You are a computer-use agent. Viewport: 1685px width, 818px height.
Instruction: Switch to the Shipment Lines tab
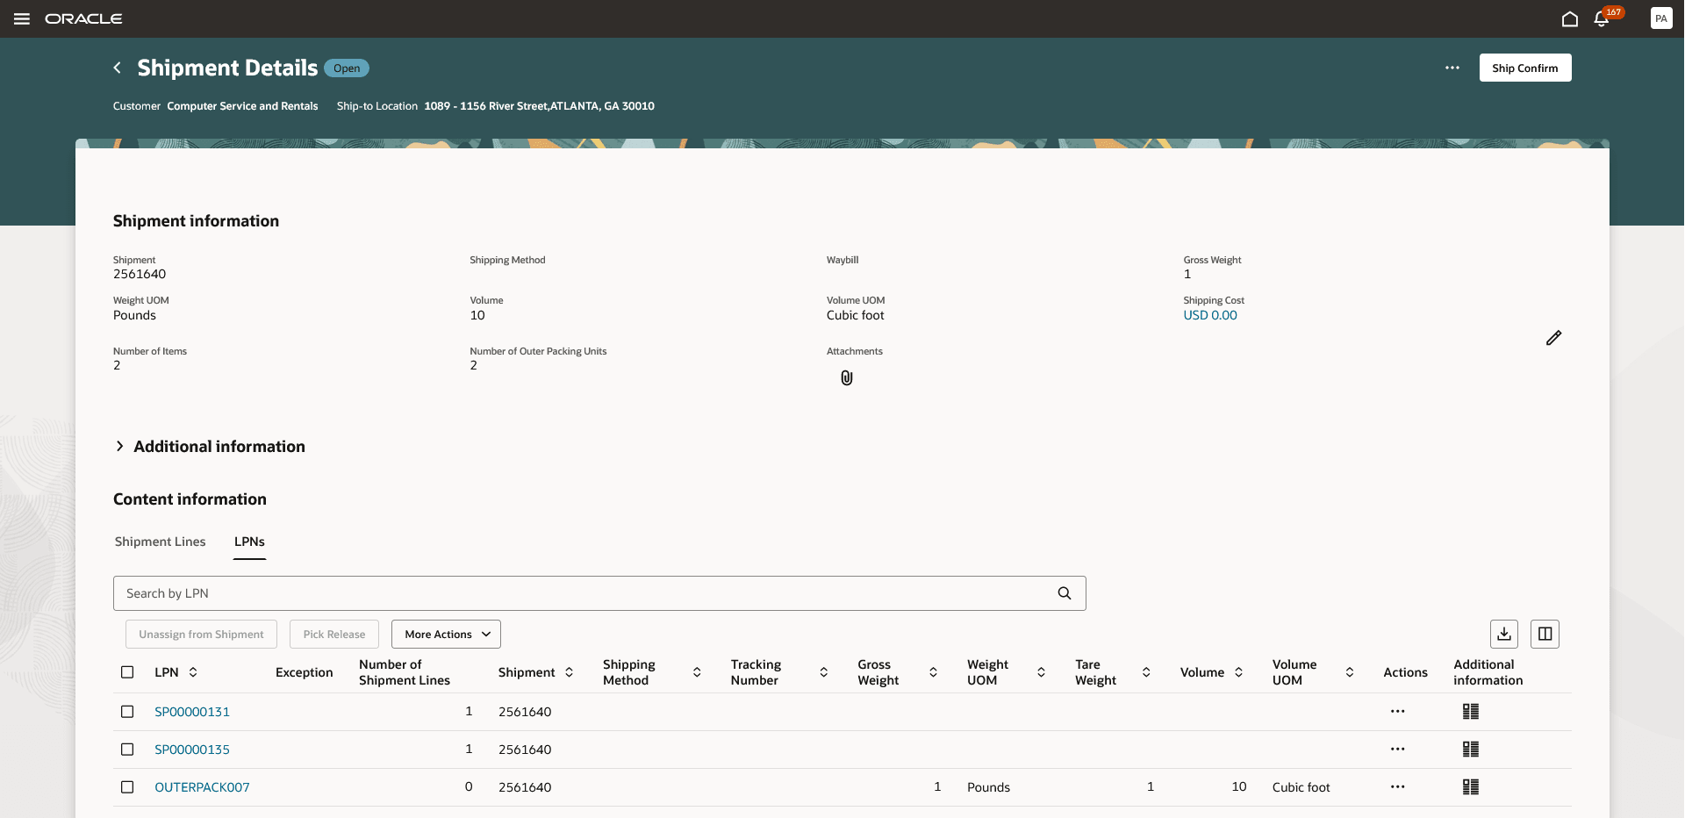161,542
